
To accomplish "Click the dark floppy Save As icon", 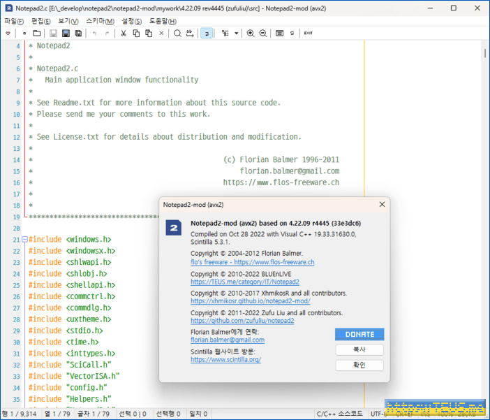I will point(66,33).
